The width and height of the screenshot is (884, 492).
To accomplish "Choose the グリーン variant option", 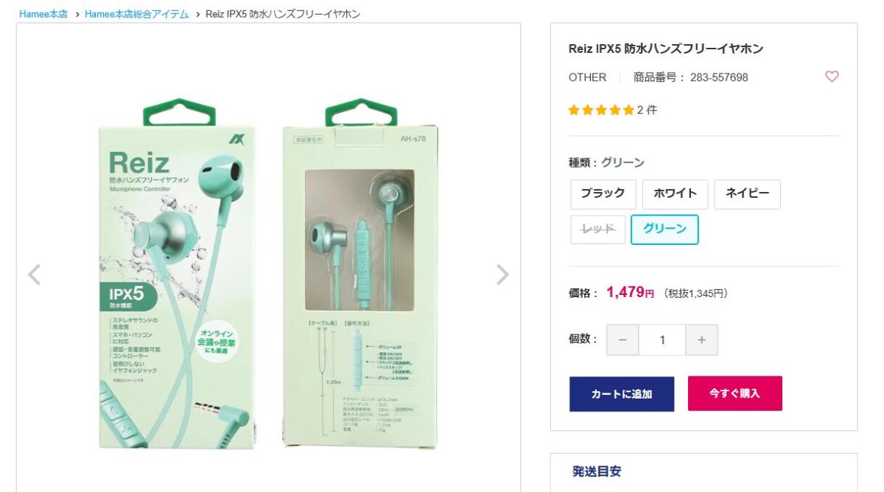I will pos(664,229).
